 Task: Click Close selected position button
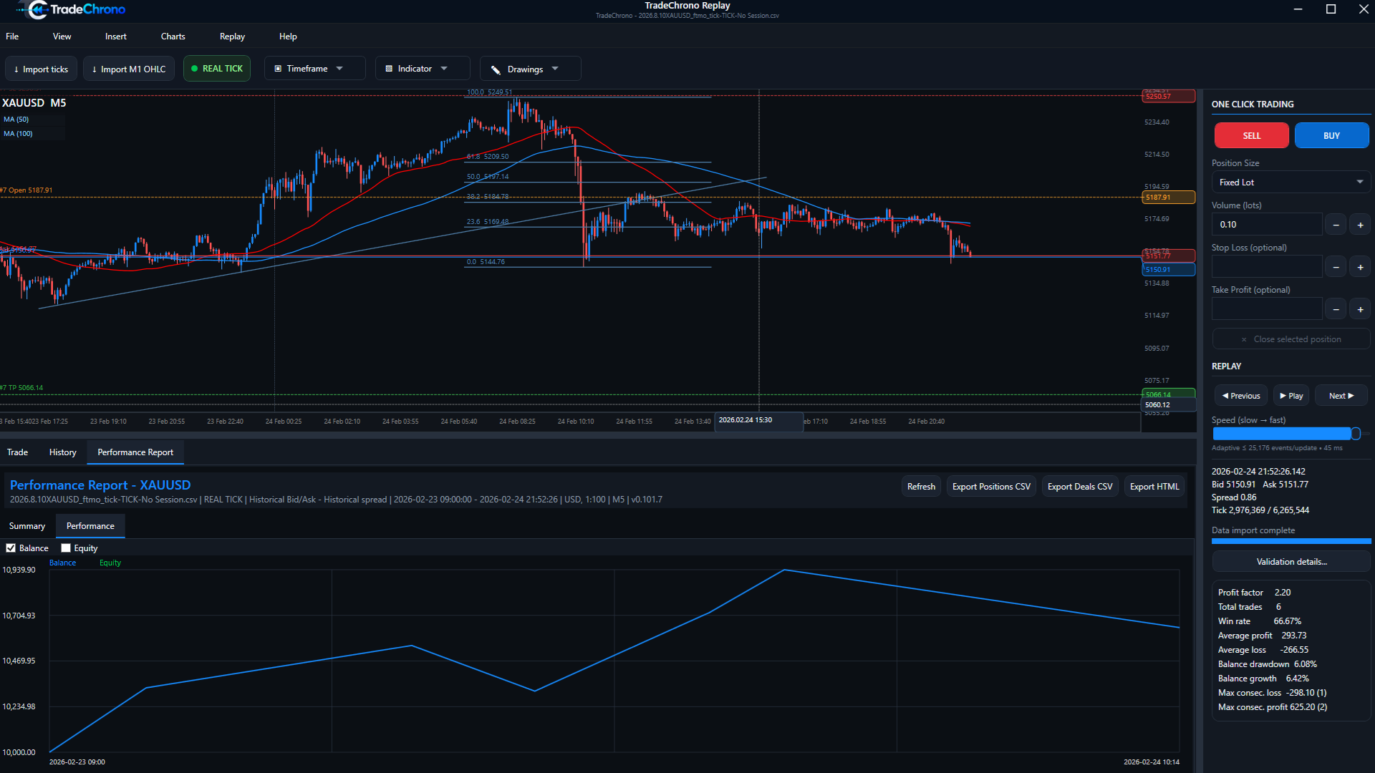click(1291, 339)
